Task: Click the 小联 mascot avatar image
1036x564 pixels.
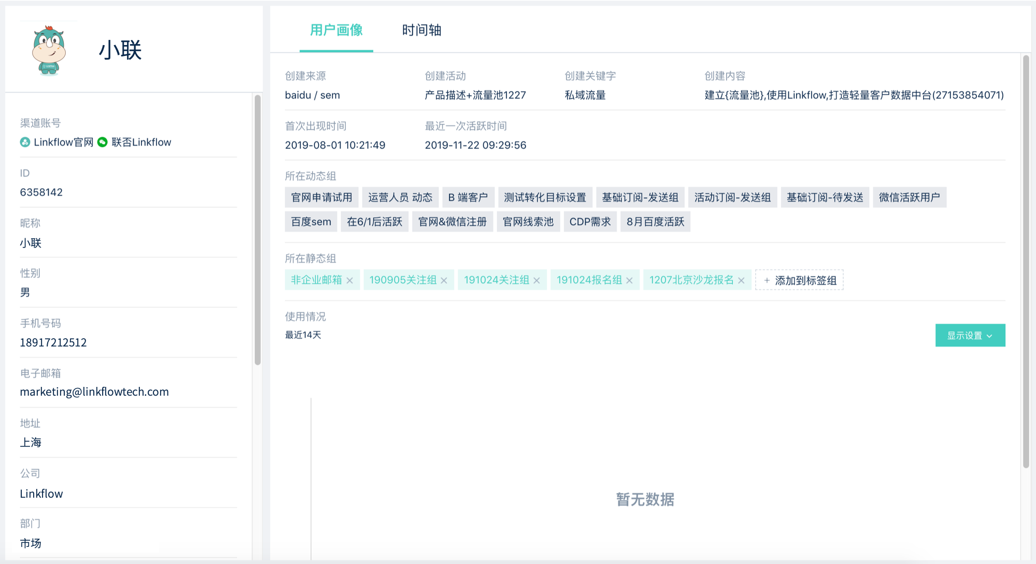Action: coord(49,50)
